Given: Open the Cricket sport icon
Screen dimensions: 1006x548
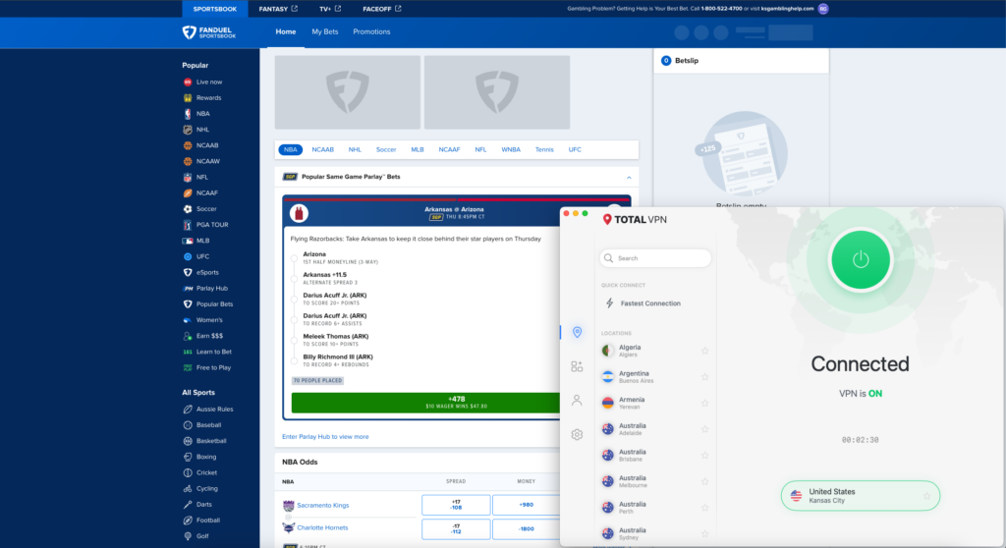Looking at the screenshot, I should coord(188,473).
